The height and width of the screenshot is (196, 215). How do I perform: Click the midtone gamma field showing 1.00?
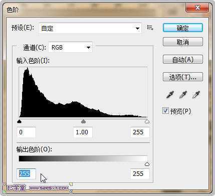pyautogui.click(x=83, y=132)
